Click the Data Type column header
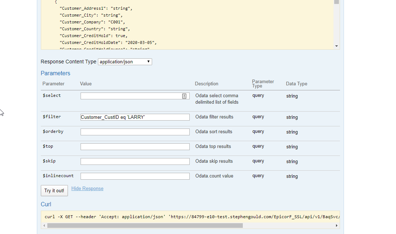This screenshot has width=396, height=234. (x=297, y=84)
